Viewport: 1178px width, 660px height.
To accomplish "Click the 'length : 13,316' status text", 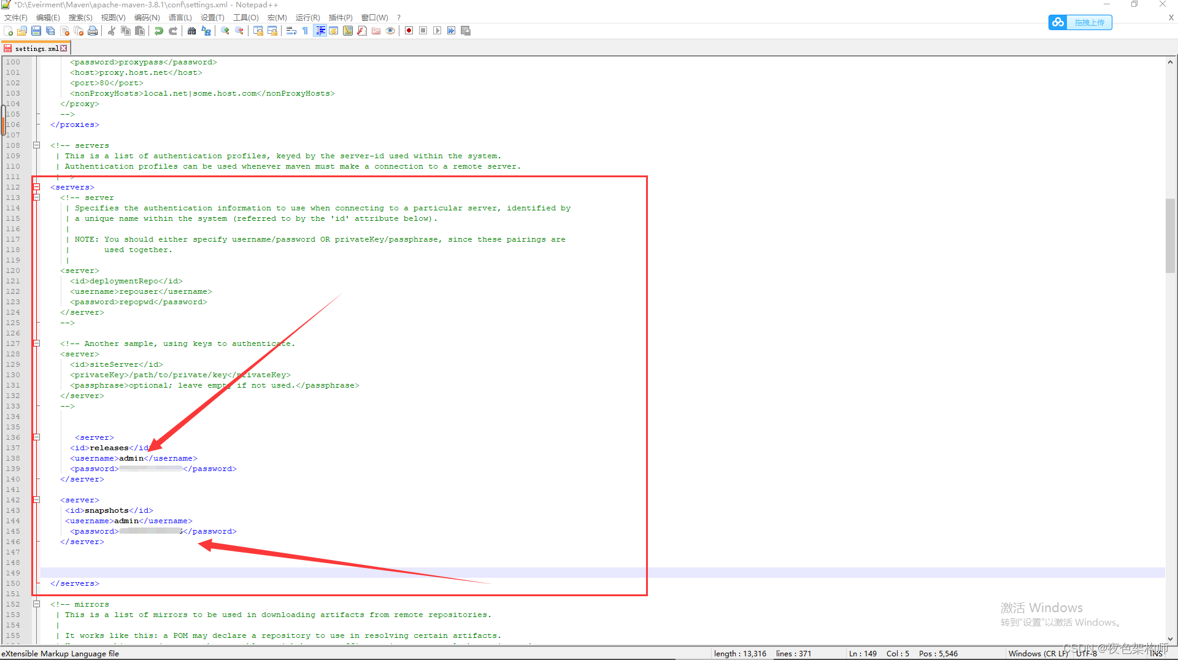I will [x=740, y=653].
